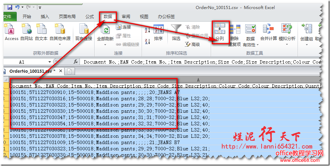Open the Name Box dropdown arrow
The image size is (330, 166).
pyautogui.click(x=50, y=62)
